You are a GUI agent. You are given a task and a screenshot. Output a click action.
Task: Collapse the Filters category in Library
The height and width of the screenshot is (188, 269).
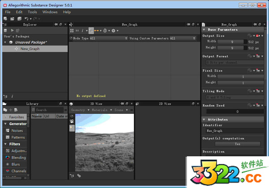tap(5, 144)
